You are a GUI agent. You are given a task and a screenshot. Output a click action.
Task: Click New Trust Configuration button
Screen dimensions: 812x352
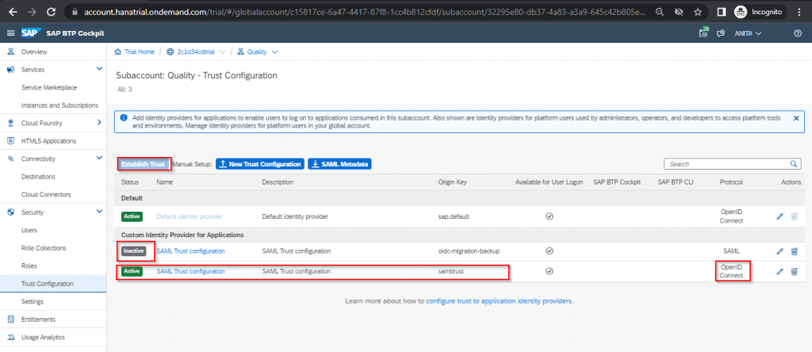[x=259, y=163]
